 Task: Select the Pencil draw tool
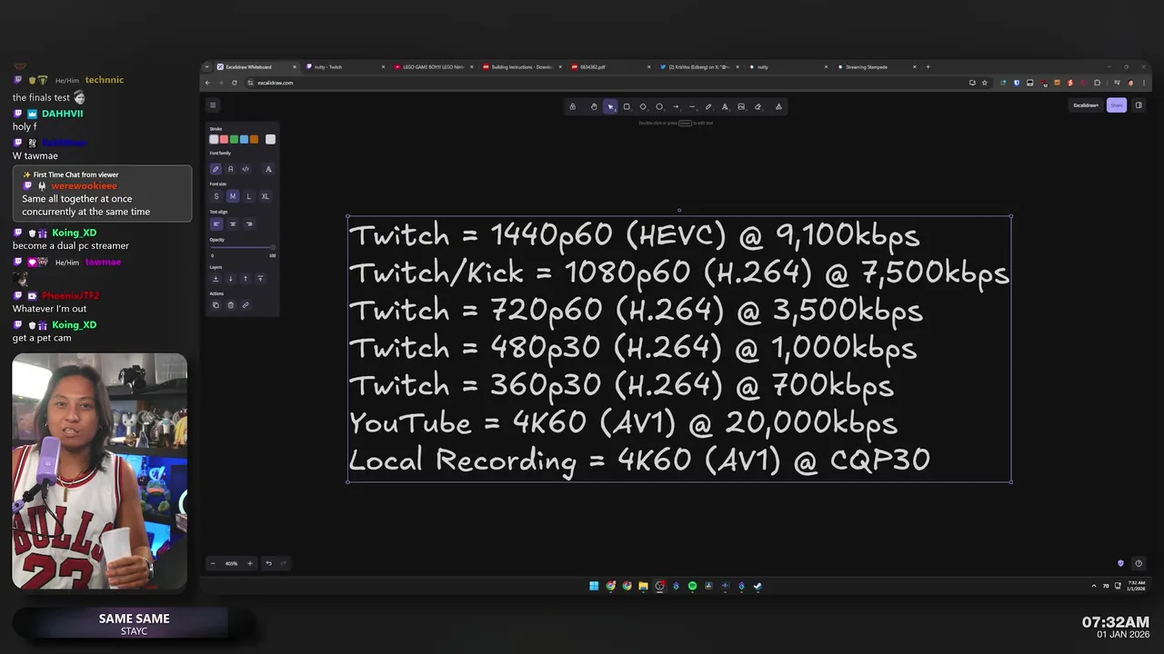point(708,106)
